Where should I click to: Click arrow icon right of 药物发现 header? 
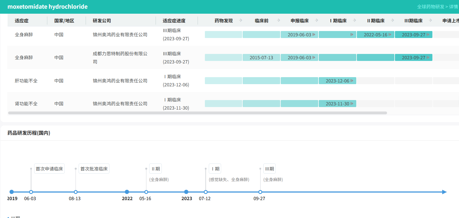click(241, 20)
